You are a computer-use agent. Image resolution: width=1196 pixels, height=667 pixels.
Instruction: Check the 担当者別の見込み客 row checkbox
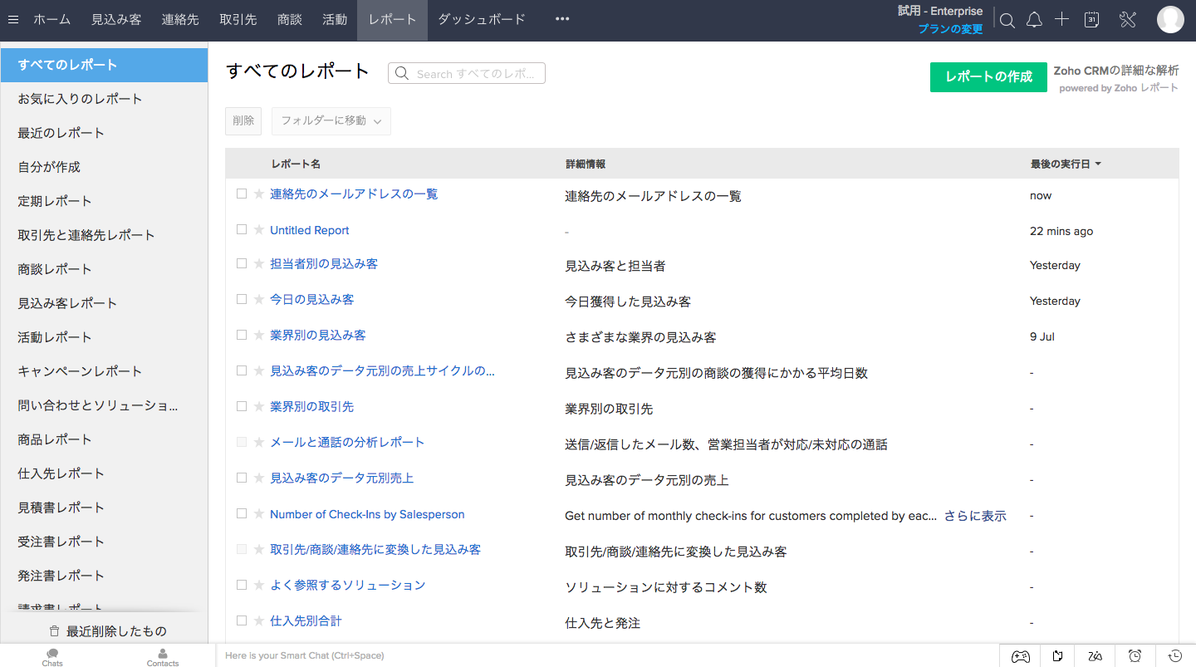point(242,263)
